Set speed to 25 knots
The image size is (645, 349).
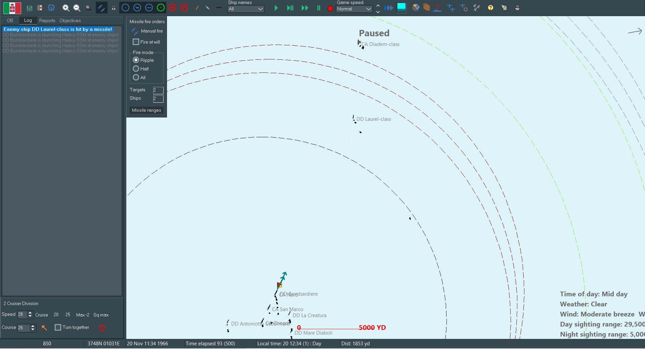click(x=68, y=315)
